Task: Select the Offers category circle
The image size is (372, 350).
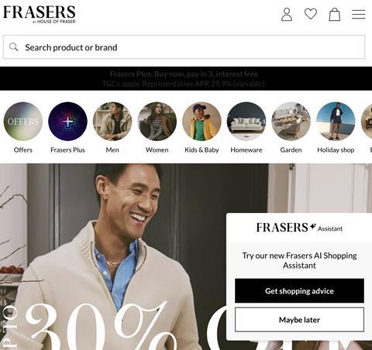Action: coord(23,122)
